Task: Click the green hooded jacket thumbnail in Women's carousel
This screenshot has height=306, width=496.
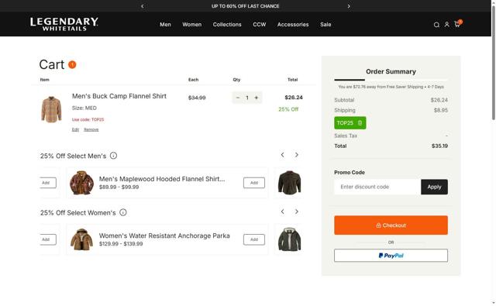Action: (289, 239)
